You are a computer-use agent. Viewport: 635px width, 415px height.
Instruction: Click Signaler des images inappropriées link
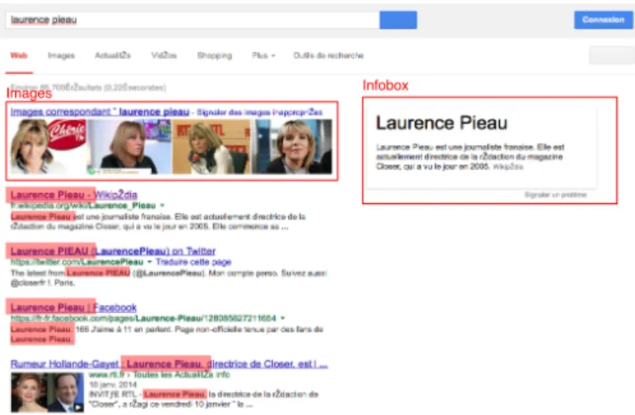[x=259, y=112]
